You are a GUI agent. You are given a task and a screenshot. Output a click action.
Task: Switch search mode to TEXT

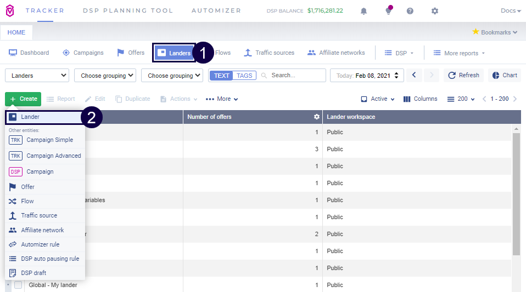222,76
